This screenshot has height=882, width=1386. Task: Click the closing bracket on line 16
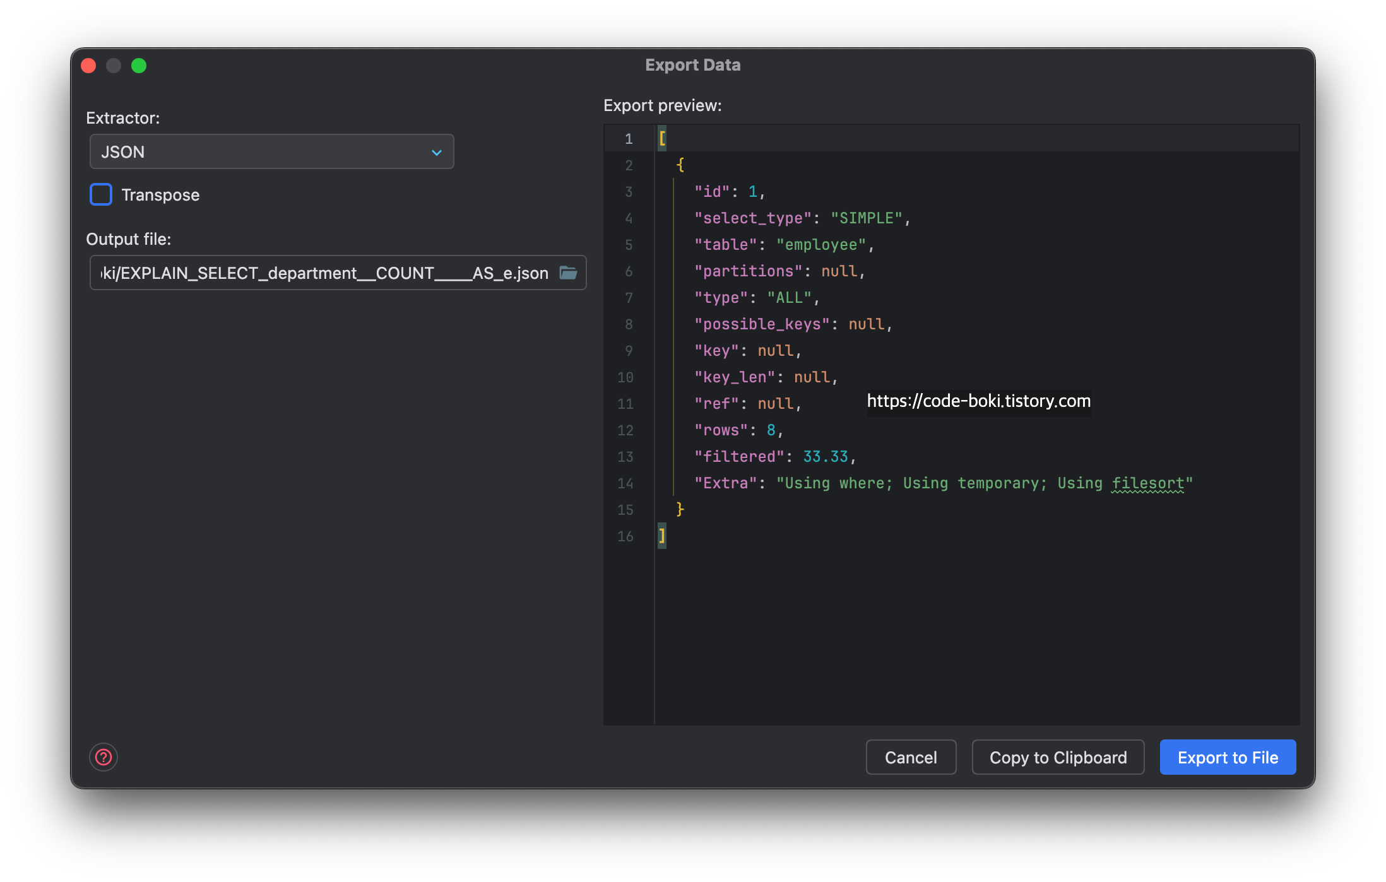coord(662,536)
